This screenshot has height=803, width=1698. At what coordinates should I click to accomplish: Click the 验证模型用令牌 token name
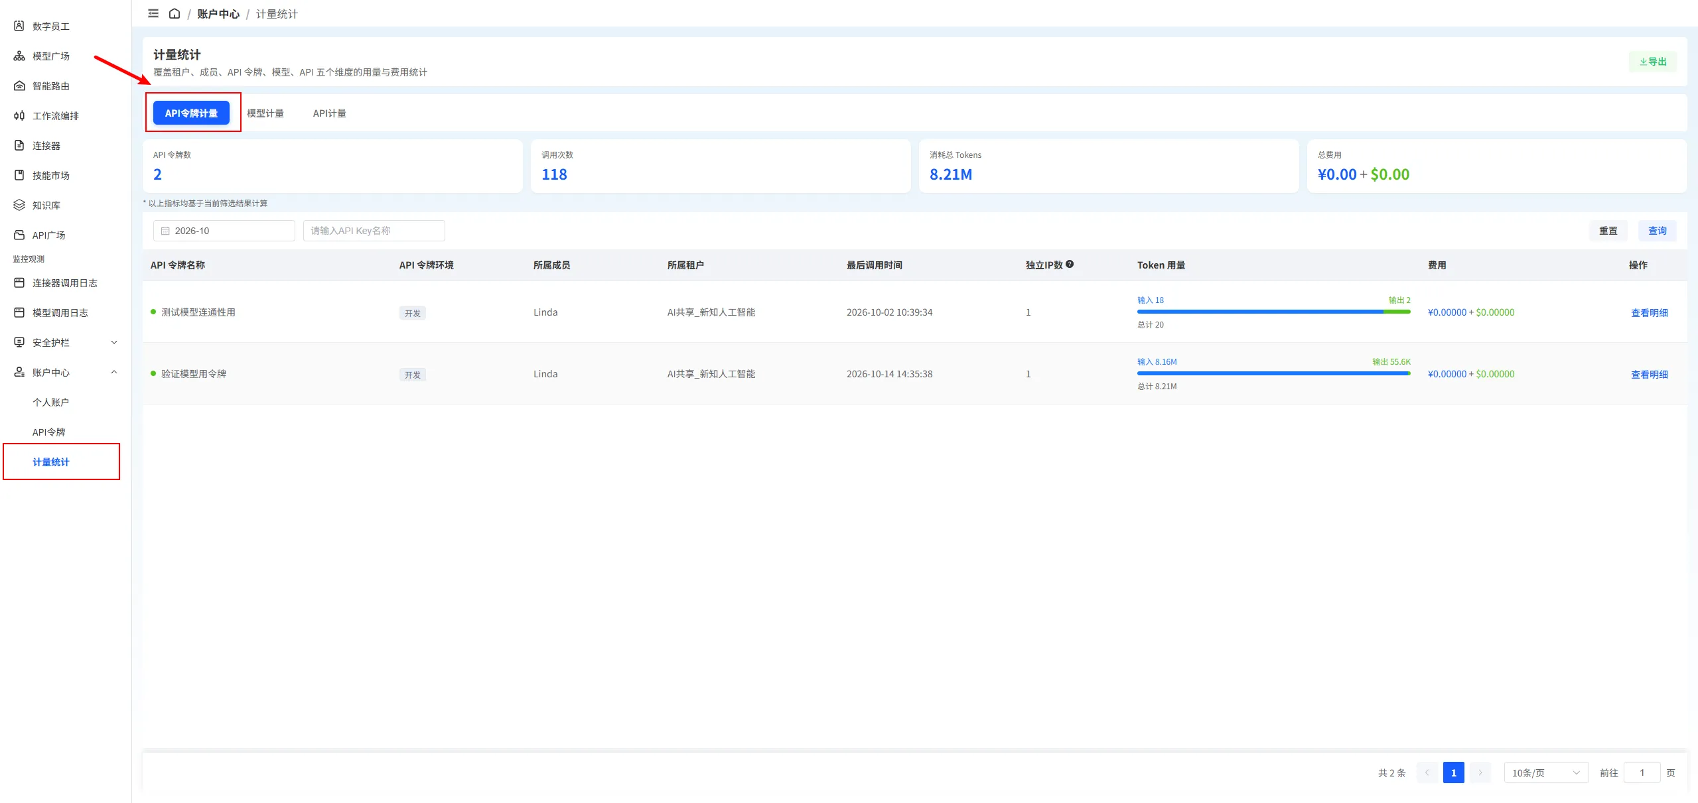[x=193, y=374]
